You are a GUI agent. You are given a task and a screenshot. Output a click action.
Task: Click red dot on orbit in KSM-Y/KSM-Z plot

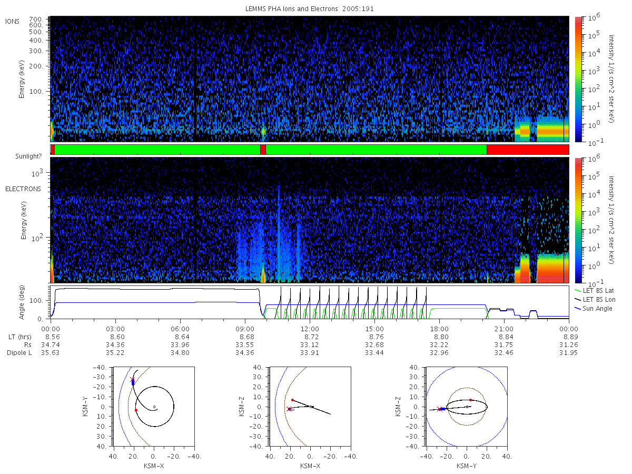470,400
